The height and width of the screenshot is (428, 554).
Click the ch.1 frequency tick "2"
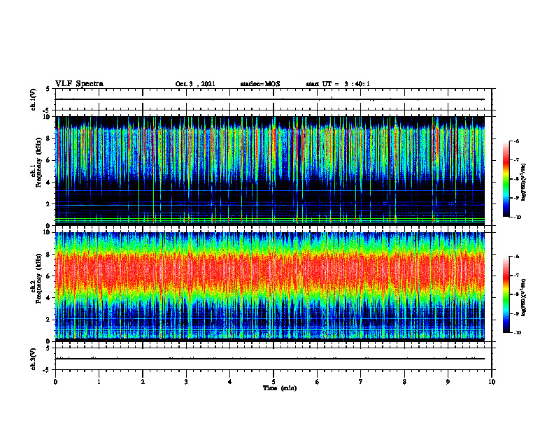(x=49, y=204)
